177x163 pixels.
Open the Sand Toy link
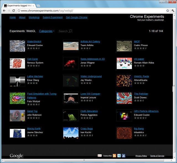(x=32, y=111)
